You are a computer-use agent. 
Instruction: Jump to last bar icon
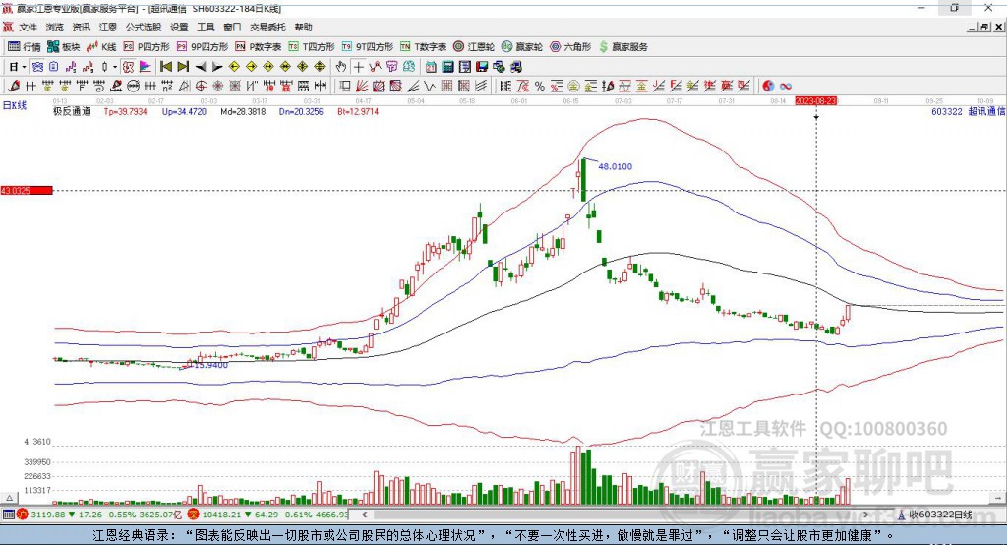tap(183, 67)
